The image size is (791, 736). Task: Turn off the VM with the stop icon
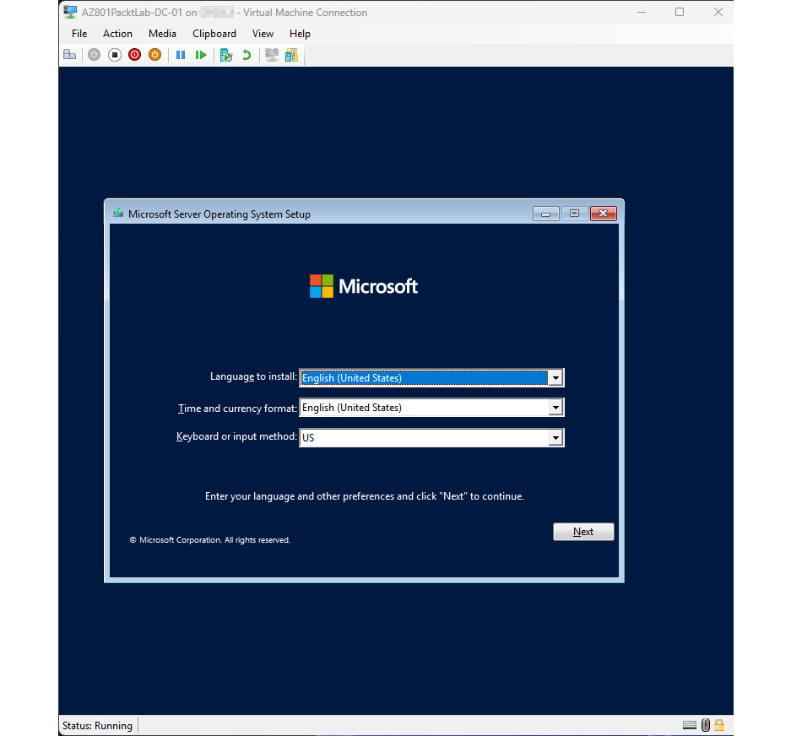pos(115,55)
